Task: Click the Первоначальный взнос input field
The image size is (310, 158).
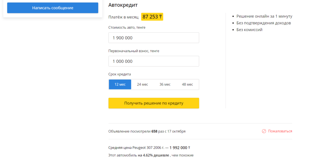Action: [x=153, y=61]
